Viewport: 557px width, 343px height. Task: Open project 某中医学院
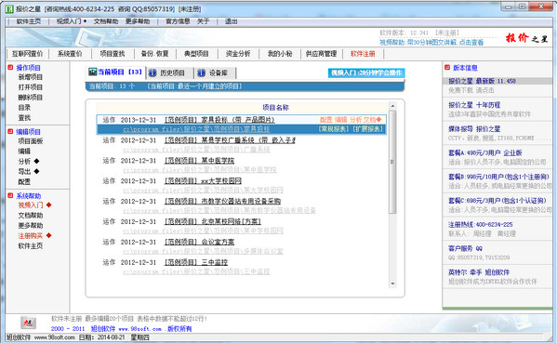coord(199,161)
